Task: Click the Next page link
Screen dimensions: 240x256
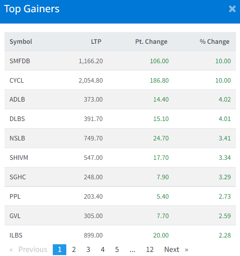Action: (176, 250)
